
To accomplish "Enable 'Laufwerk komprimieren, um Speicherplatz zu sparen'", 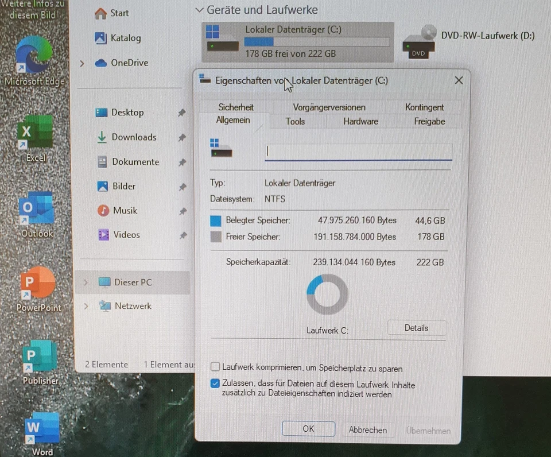I will pyautogui.click(x=215, y=367).
